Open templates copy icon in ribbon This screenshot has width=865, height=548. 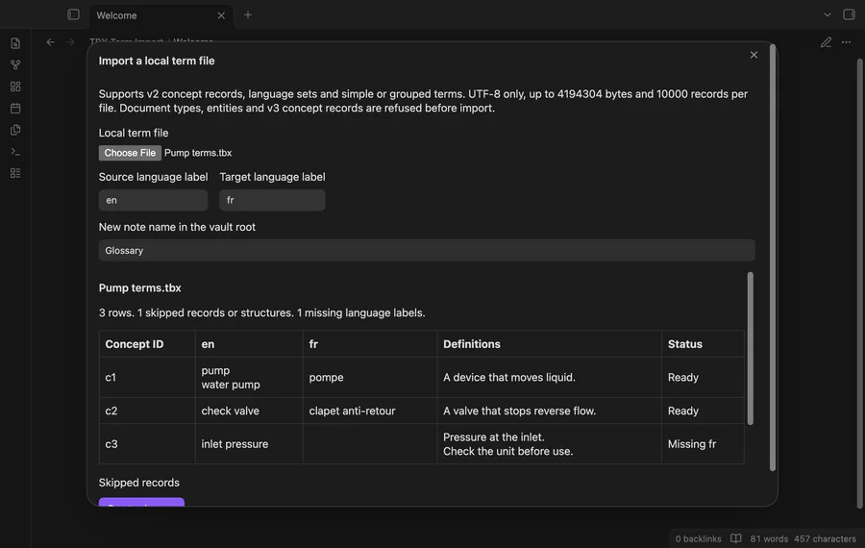click(15, 130)
